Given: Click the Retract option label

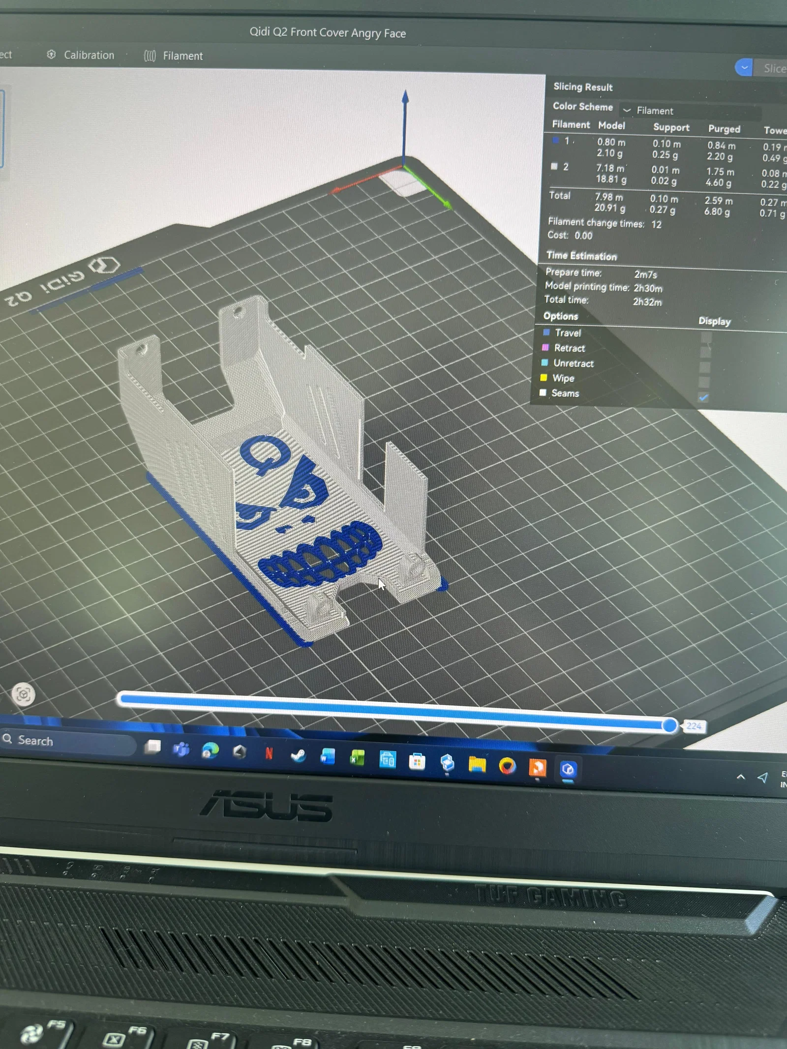Looking at the screenshot, I should point(570,348).
